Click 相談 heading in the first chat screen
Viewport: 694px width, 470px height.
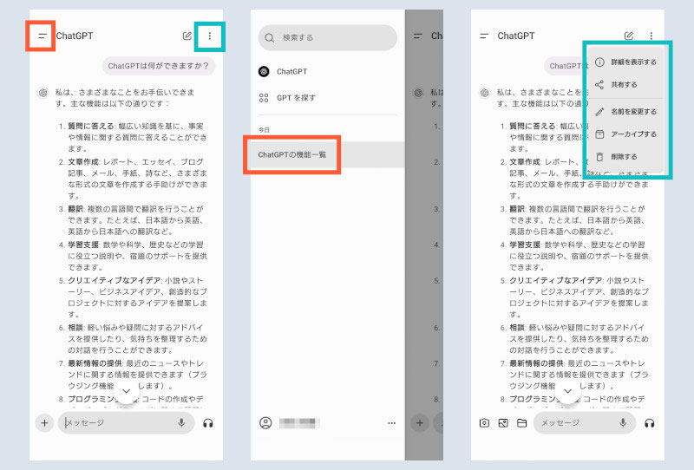(75, 328)
